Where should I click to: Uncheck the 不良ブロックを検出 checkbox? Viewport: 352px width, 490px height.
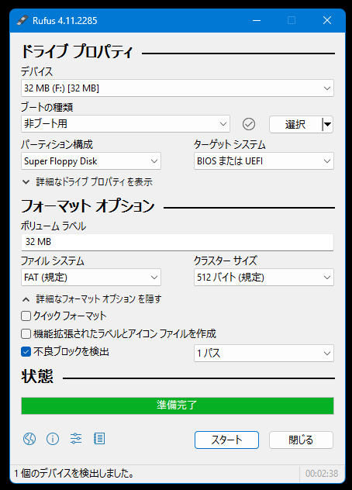pyautogui.click(x=26, y=352)
